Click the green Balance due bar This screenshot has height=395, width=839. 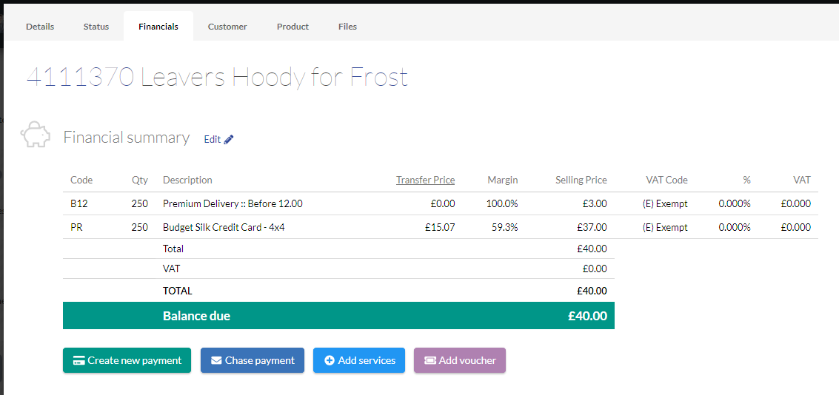tap(338, 316)
